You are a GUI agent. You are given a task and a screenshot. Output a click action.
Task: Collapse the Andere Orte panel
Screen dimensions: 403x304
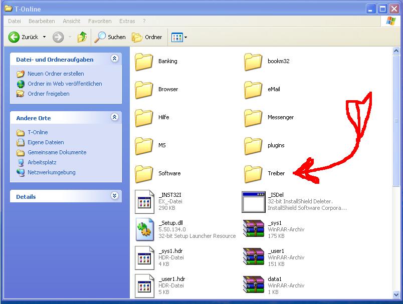115,117
